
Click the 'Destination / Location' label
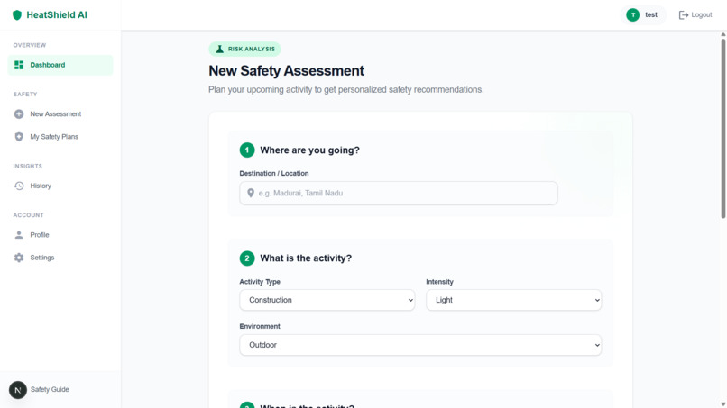tap(274, 173)
